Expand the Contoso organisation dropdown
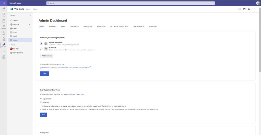 [30, 15]
